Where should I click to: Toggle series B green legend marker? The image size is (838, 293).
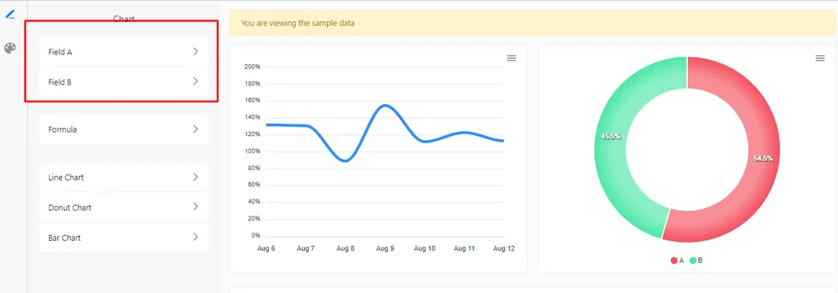click(x=693, y=260)
